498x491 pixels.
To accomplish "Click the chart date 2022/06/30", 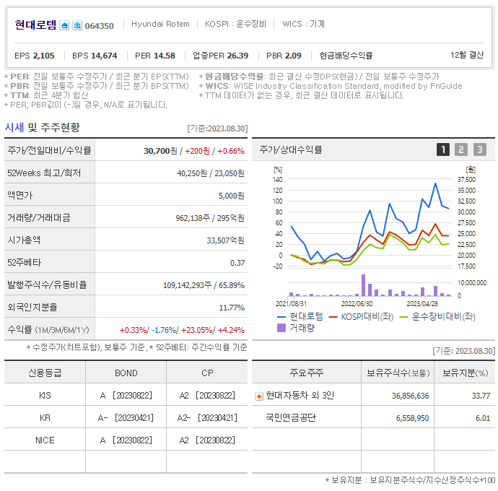I will click(357, 304).
